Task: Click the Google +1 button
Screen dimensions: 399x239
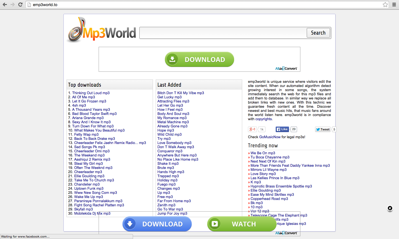Action: (252, 129)
